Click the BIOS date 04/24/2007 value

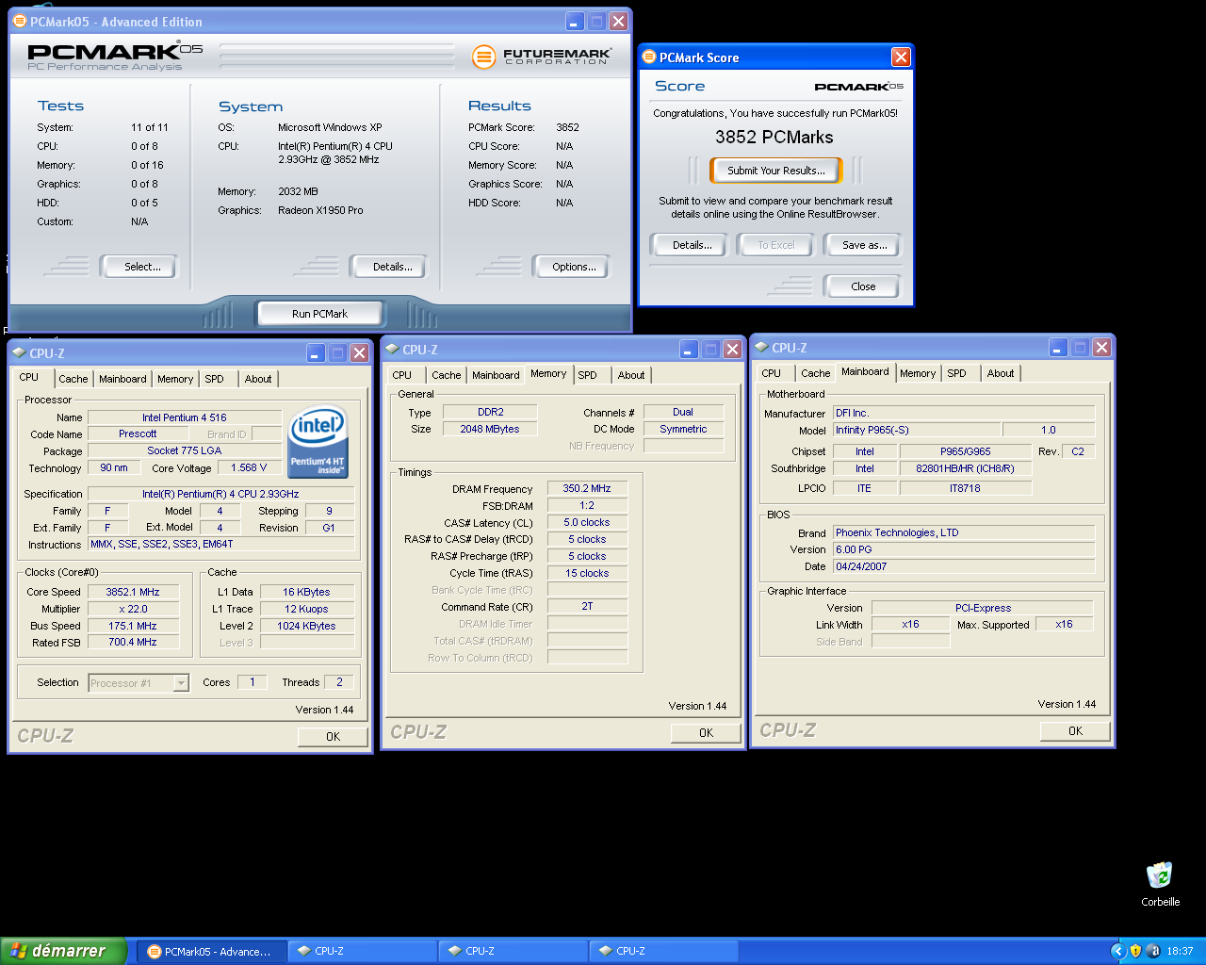click(964, 566)
